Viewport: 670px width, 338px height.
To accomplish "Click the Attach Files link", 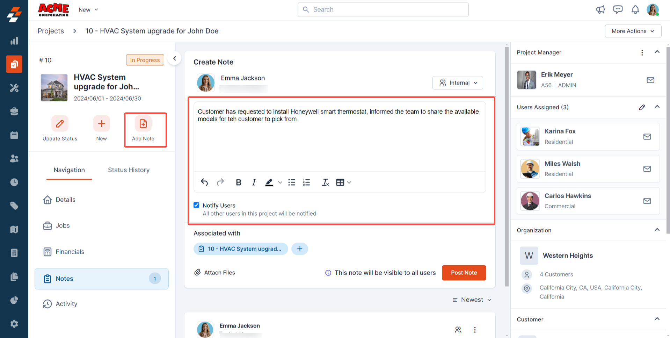I will (x=215, y=273).
